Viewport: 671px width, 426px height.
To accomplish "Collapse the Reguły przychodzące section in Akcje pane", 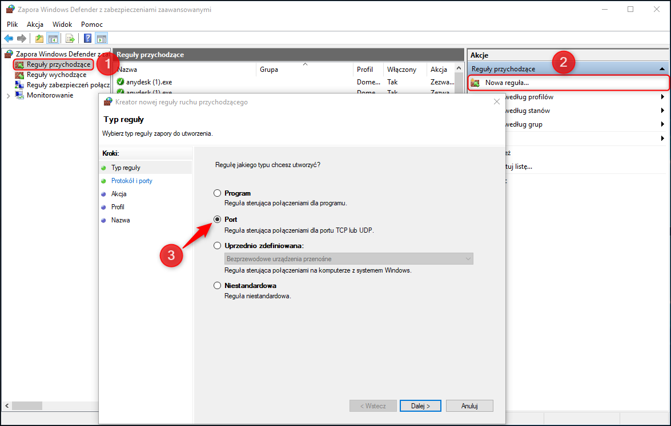I will (662, 69).
